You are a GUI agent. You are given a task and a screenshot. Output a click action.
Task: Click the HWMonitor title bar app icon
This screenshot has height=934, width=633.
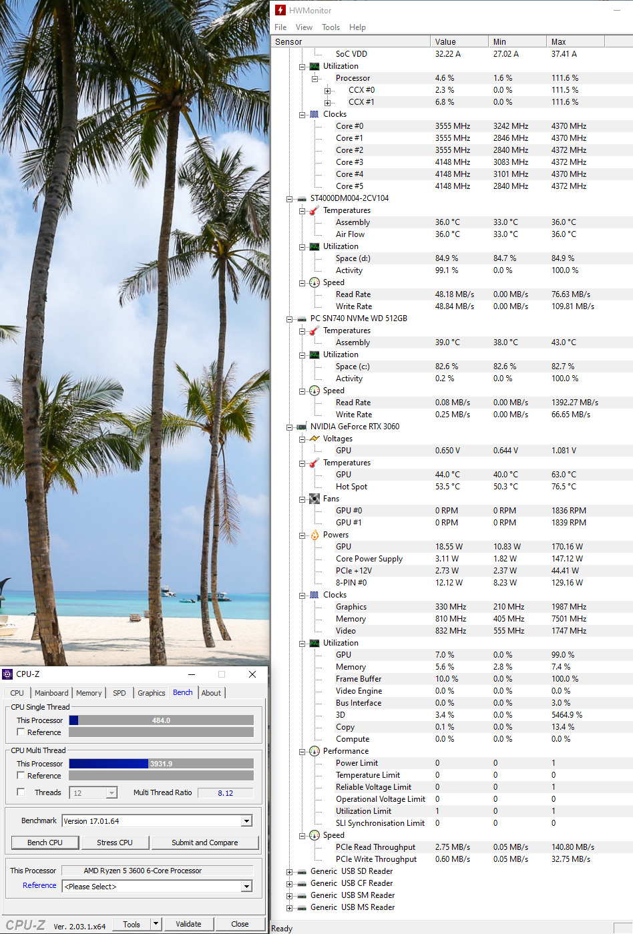click(280, 10)
